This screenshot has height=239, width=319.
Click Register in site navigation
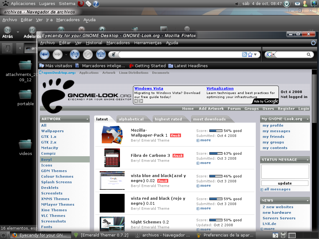coord(286,109)
